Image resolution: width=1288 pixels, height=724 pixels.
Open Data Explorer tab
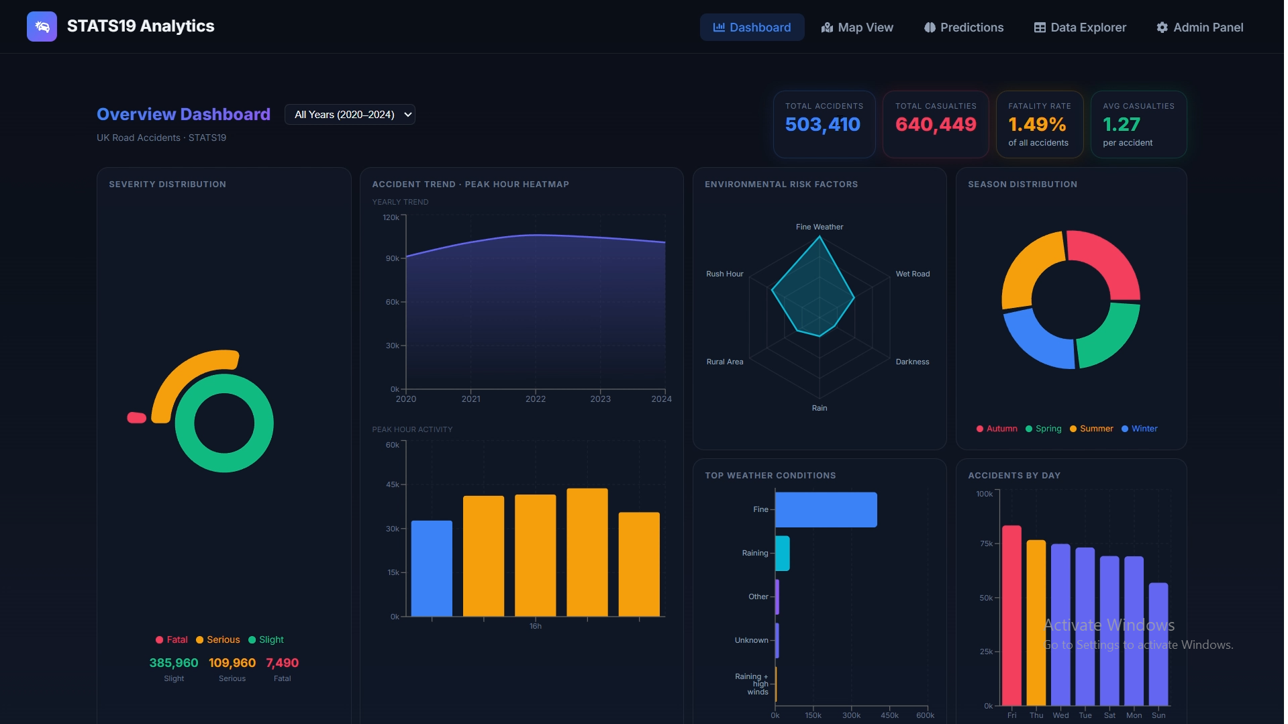(x=1080, y=28)
